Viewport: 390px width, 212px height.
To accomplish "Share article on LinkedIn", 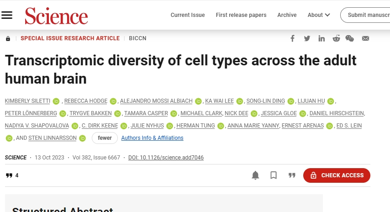I will [321, 38].
